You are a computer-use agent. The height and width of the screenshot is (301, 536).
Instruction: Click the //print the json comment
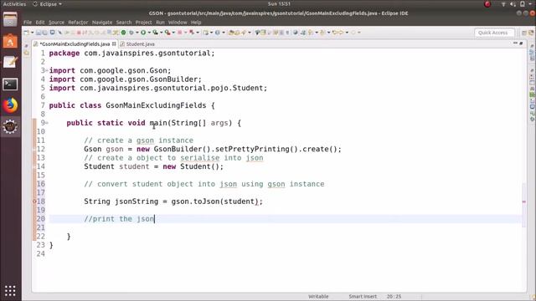[119, 219]
